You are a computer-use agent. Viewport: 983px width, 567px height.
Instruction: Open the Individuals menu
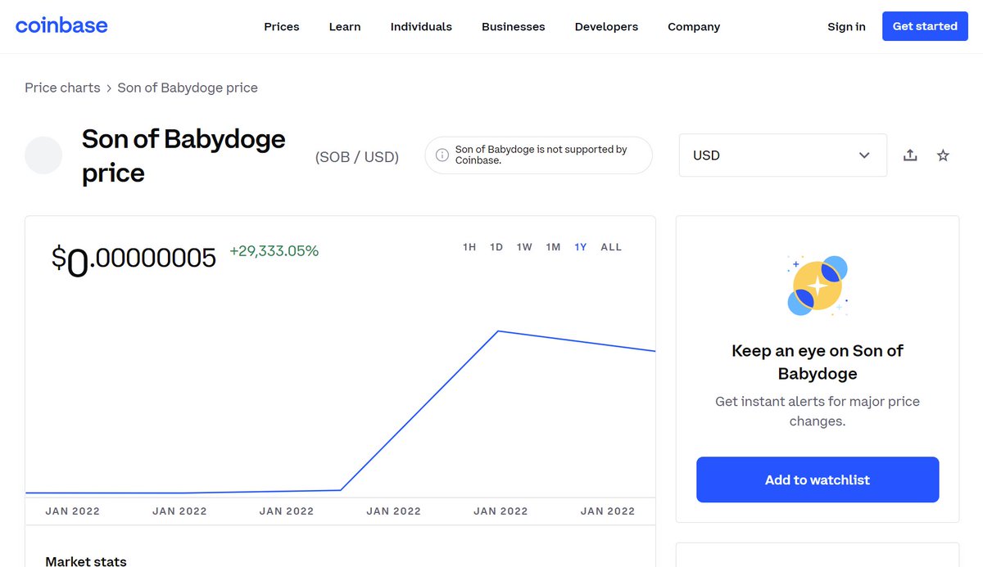tap(421, 26)
